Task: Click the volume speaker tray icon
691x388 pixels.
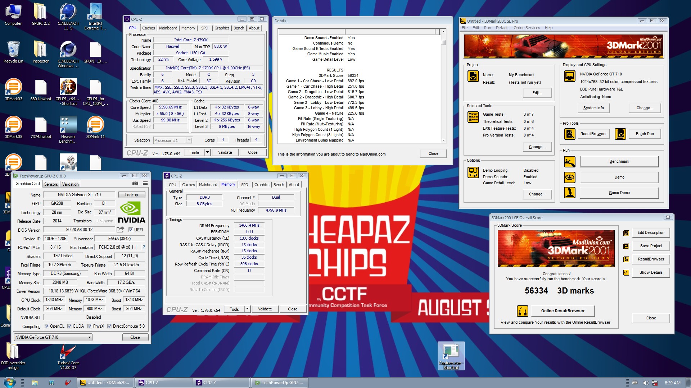Action: pyautogui.click(x=646, y=383)
